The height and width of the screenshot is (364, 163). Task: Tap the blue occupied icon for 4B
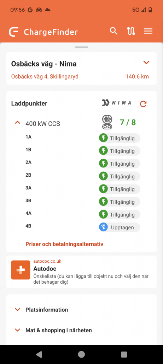[103, 227]
